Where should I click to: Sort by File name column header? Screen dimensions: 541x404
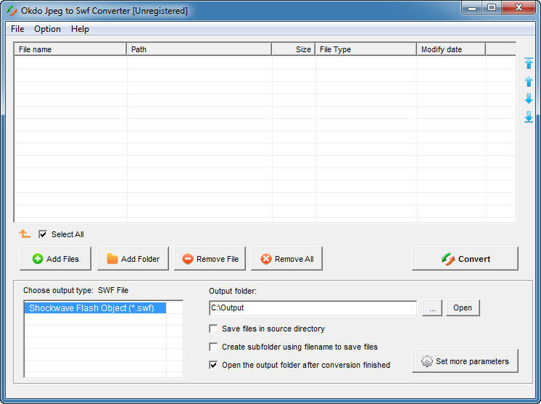[70, 49]
